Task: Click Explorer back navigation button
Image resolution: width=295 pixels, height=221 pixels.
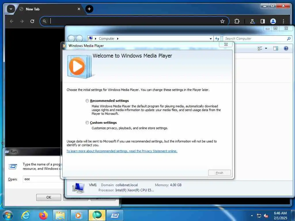Action: 71,38
